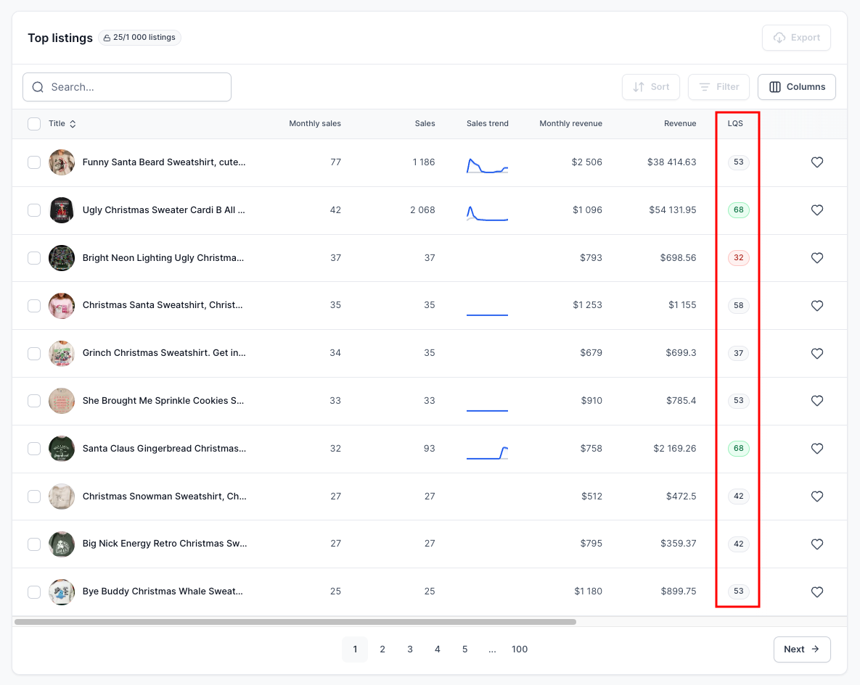Click the horizontal scrollbar below the table

295,622
